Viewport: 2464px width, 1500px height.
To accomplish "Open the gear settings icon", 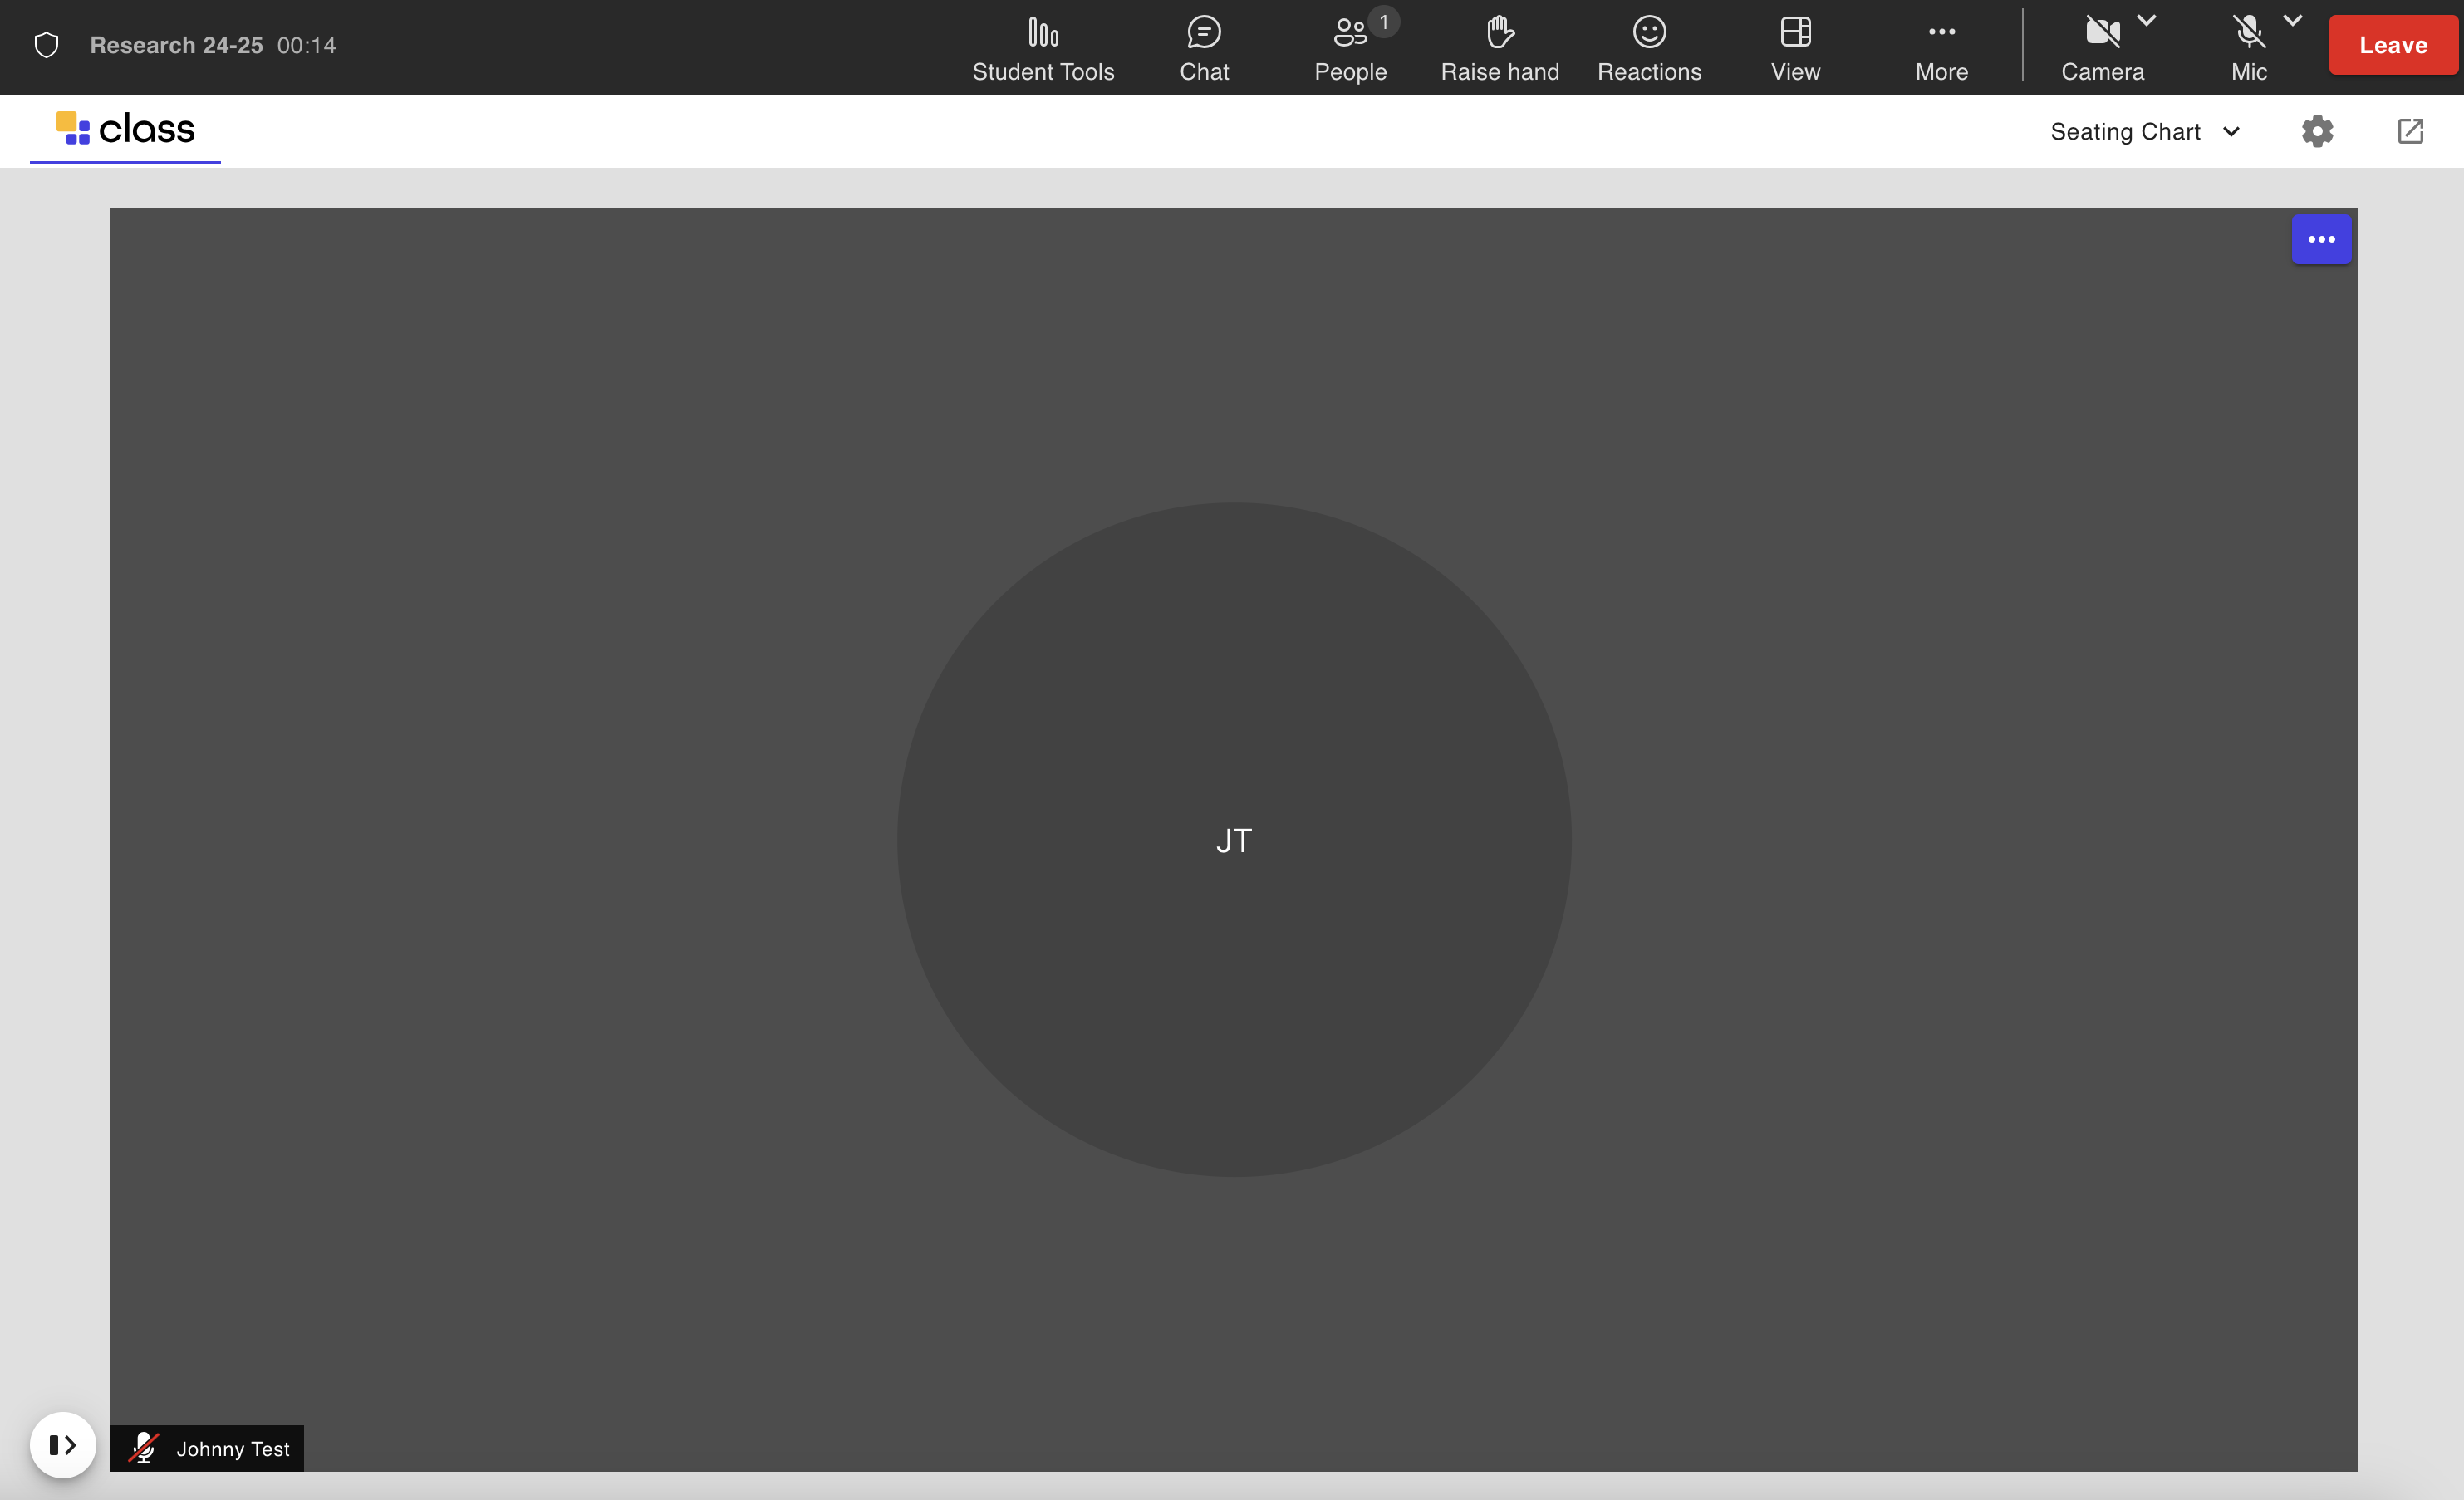I will click(2316, 131).
